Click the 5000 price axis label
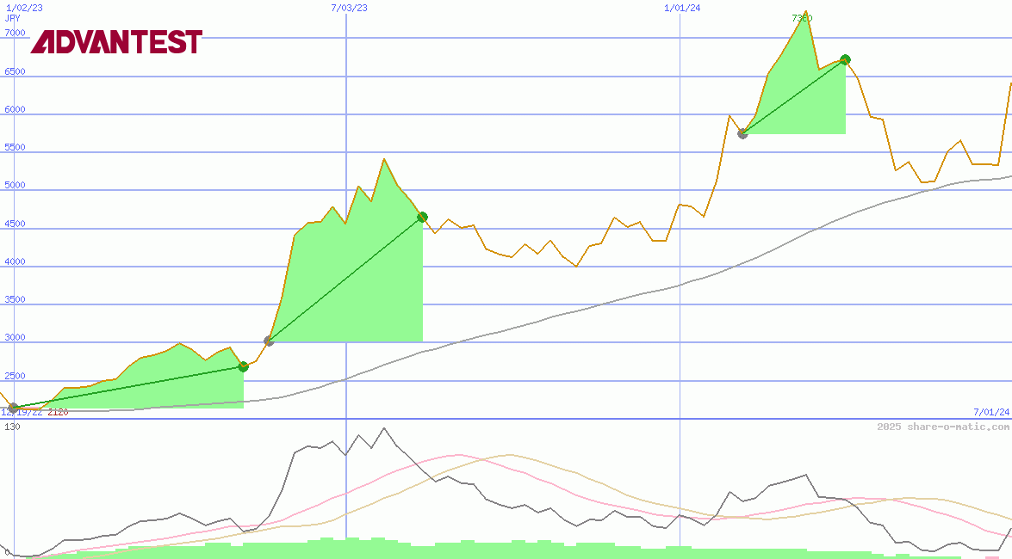The width and height of the screenshot is (1012, 559). click(x=16, y=186)
